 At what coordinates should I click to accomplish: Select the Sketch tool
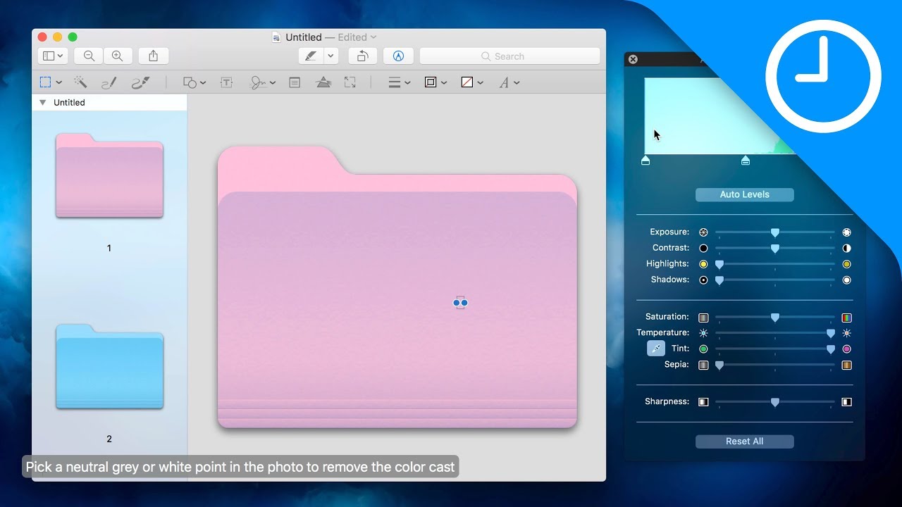109,82
